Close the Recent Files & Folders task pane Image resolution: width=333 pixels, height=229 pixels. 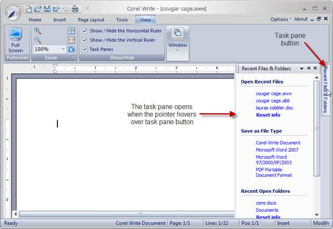315,68
